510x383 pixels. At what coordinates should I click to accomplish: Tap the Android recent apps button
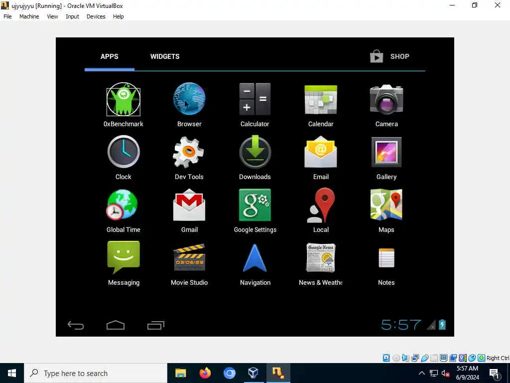click(x=156, y=325)
